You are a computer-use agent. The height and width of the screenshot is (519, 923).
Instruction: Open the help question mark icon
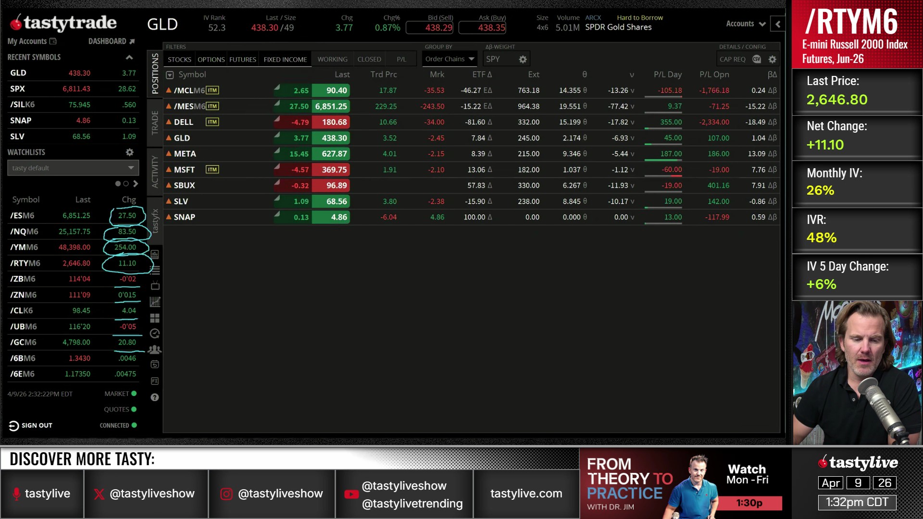coord(155,397)
